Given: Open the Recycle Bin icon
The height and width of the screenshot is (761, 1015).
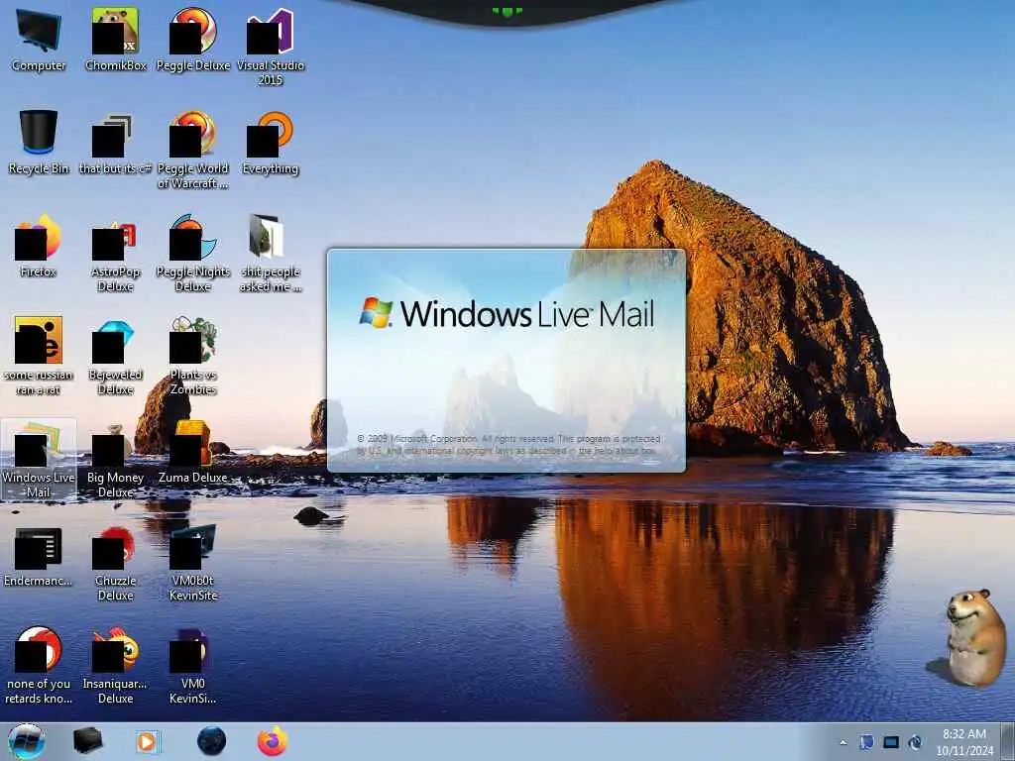Looking at the screenshot, I should pyautogui.click(x=39, y=143).
